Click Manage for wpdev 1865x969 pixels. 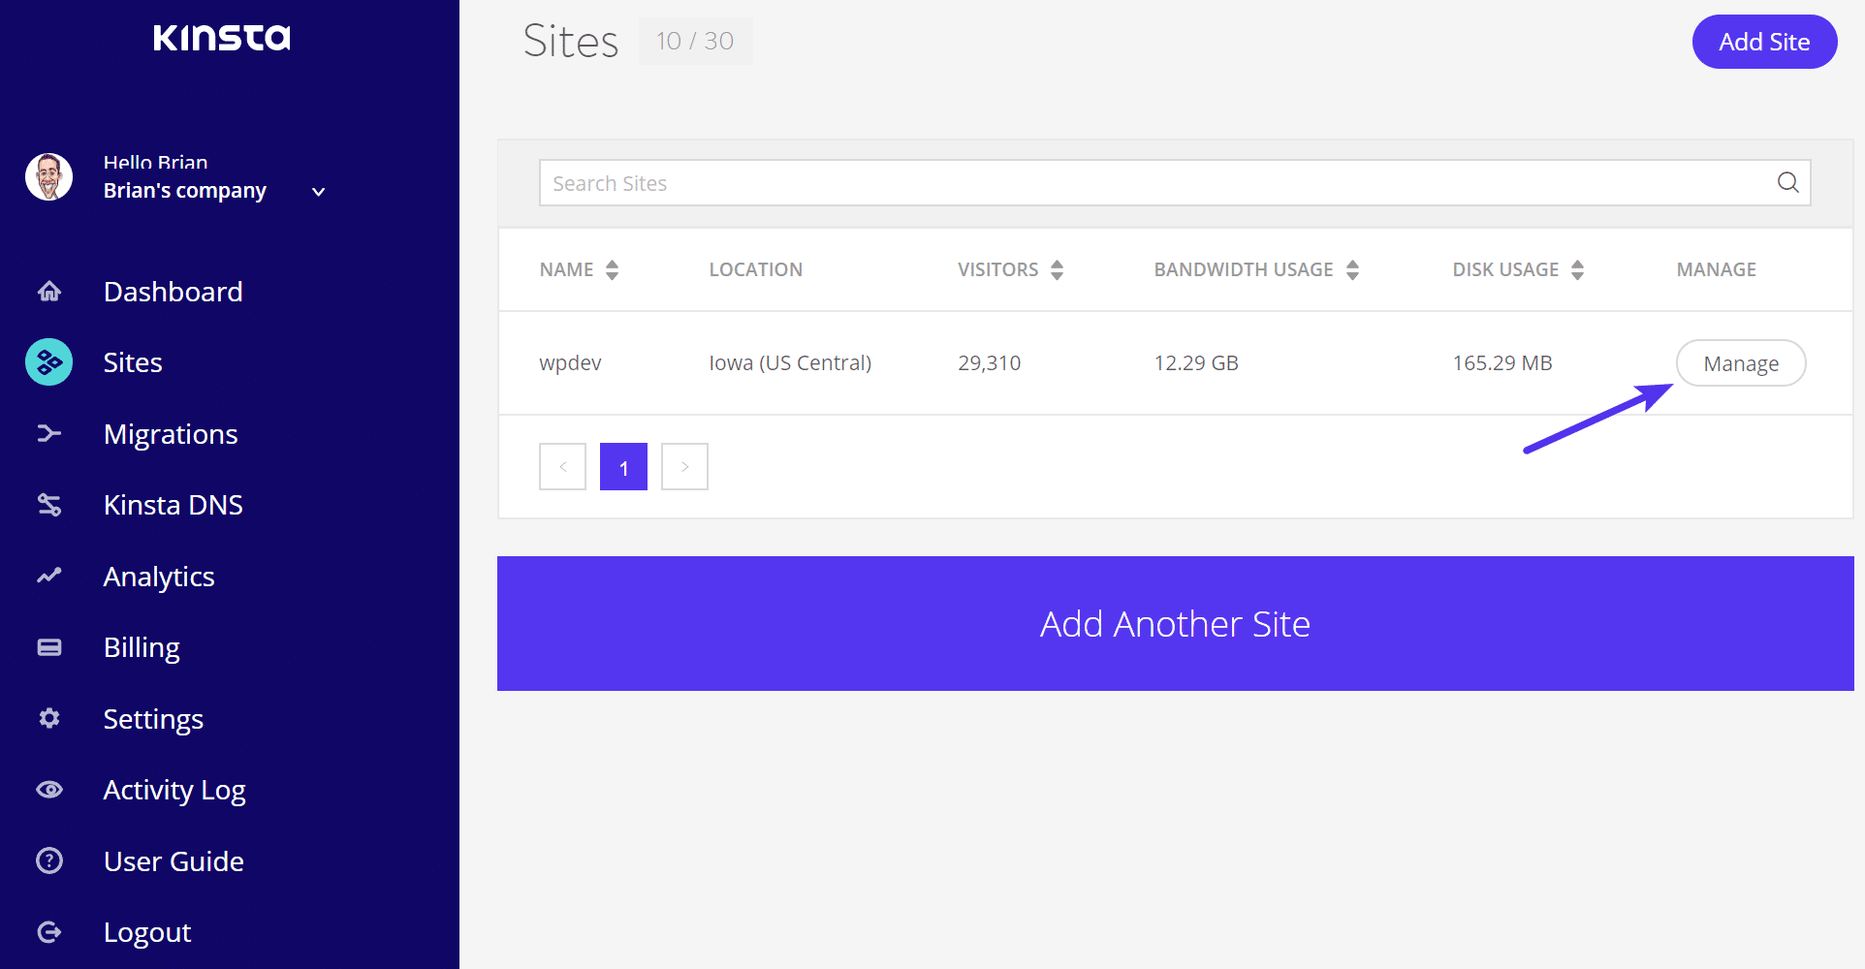(1741, 363)
